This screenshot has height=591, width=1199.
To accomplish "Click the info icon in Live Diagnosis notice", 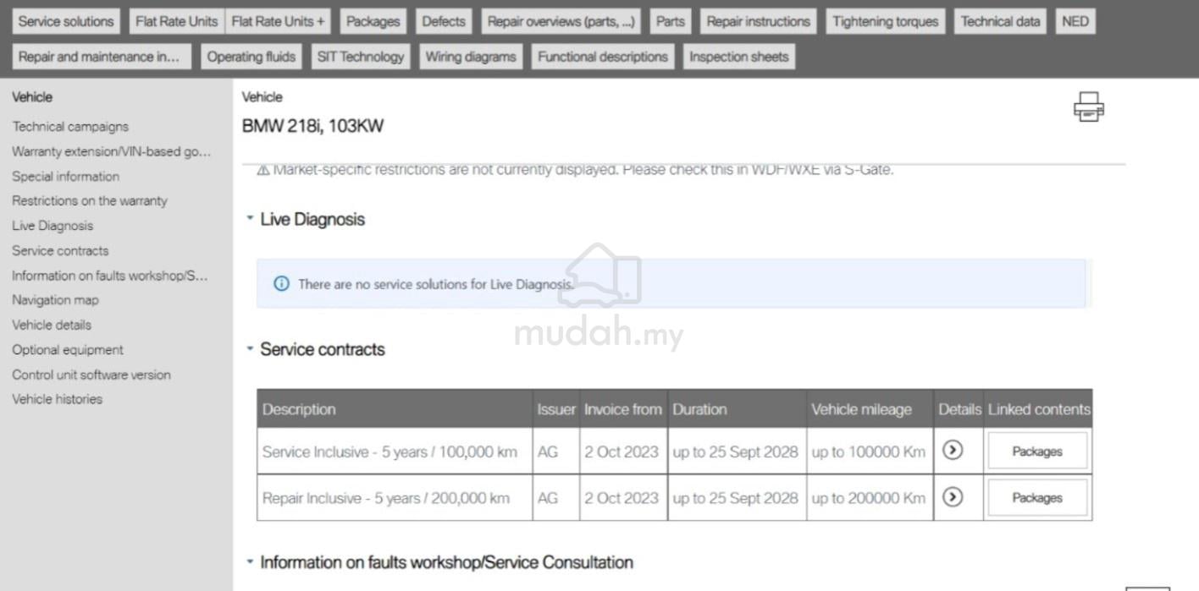I will [x=281, y=284].
